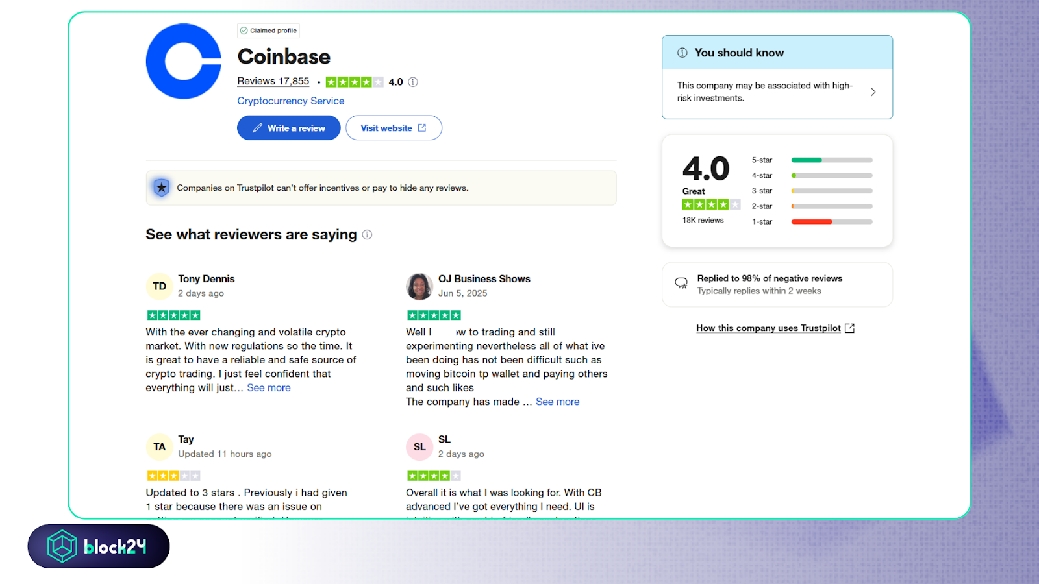
Task: Click See more on OJ Business Shows review
Action: [558, 402]
